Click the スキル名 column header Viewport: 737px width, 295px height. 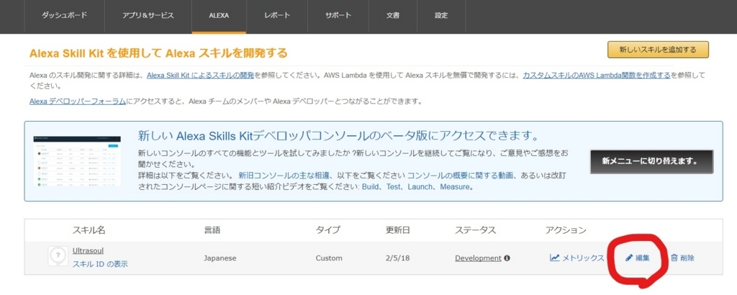[x=89, y=230]
